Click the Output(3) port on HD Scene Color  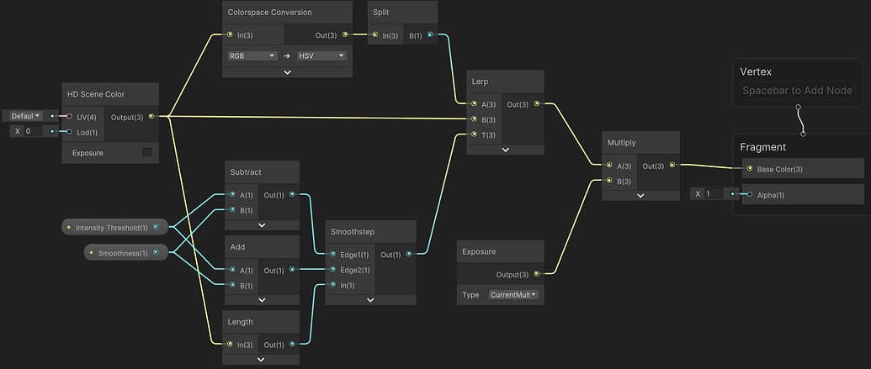click(151, 116)
